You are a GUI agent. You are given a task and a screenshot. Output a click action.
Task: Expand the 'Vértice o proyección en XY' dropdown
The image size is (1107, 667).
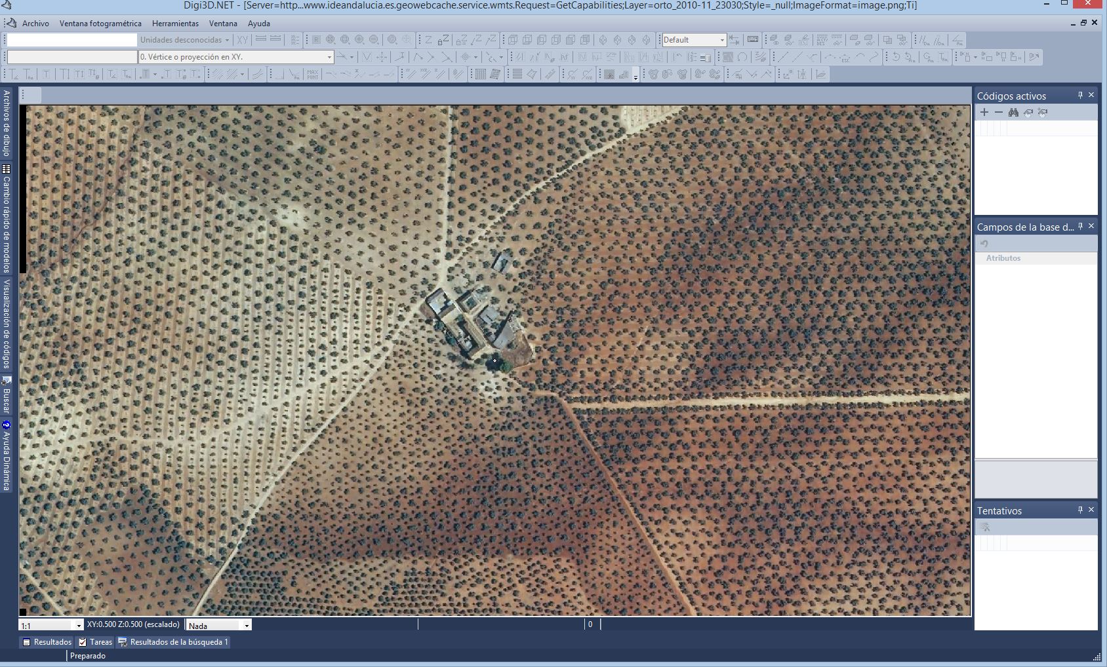click(x=329, y=58)
